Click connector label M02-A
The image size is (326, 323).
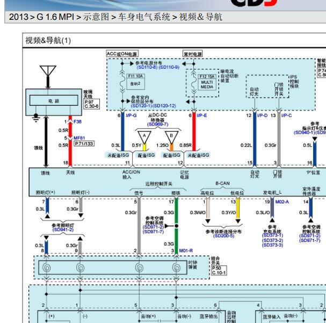point(282,202)
